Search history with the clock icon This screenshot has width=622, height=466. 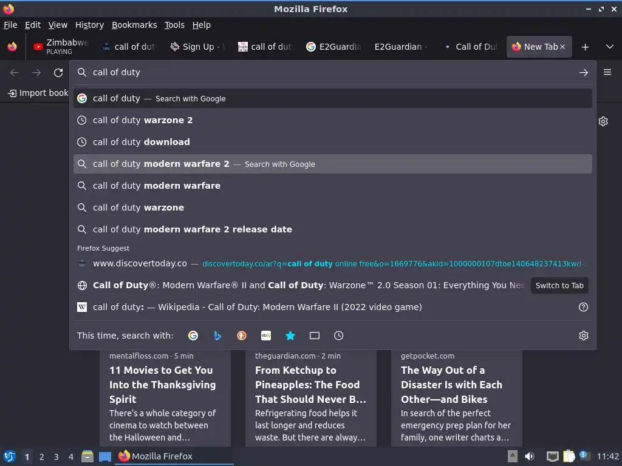pos(339,336)
